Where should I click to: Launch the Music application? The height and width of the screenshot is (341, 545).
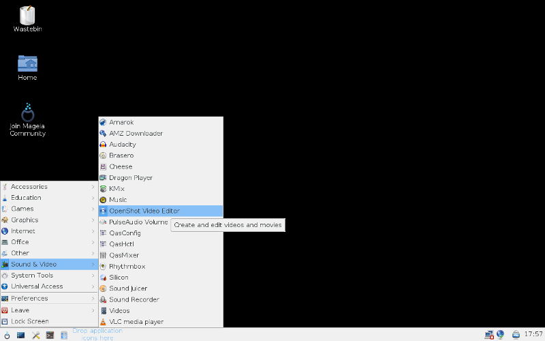click(x=161, y=200)
